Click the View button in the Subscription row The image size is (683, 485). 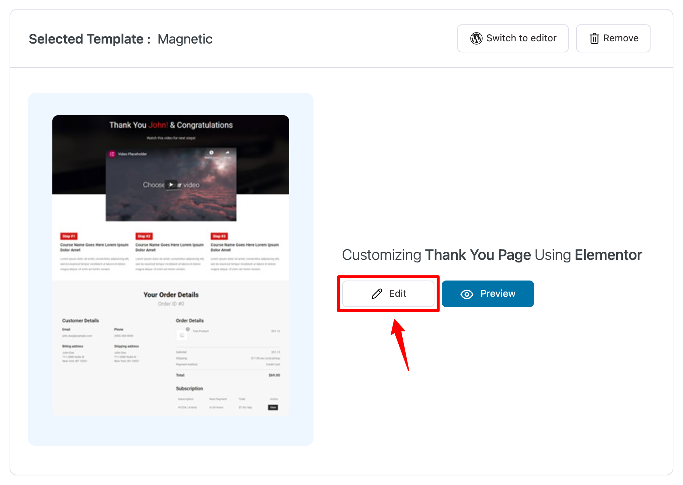[x=273, y=407]
